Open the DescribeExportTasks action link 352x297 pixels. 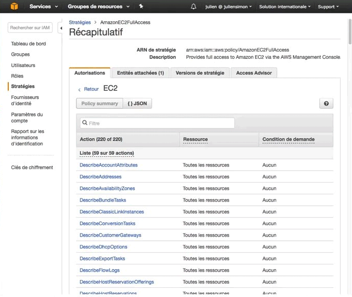(x=102, y=258)
